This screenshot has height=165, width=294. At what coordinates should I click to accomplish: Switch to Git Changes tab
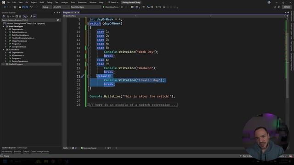[x=23, y=148]
